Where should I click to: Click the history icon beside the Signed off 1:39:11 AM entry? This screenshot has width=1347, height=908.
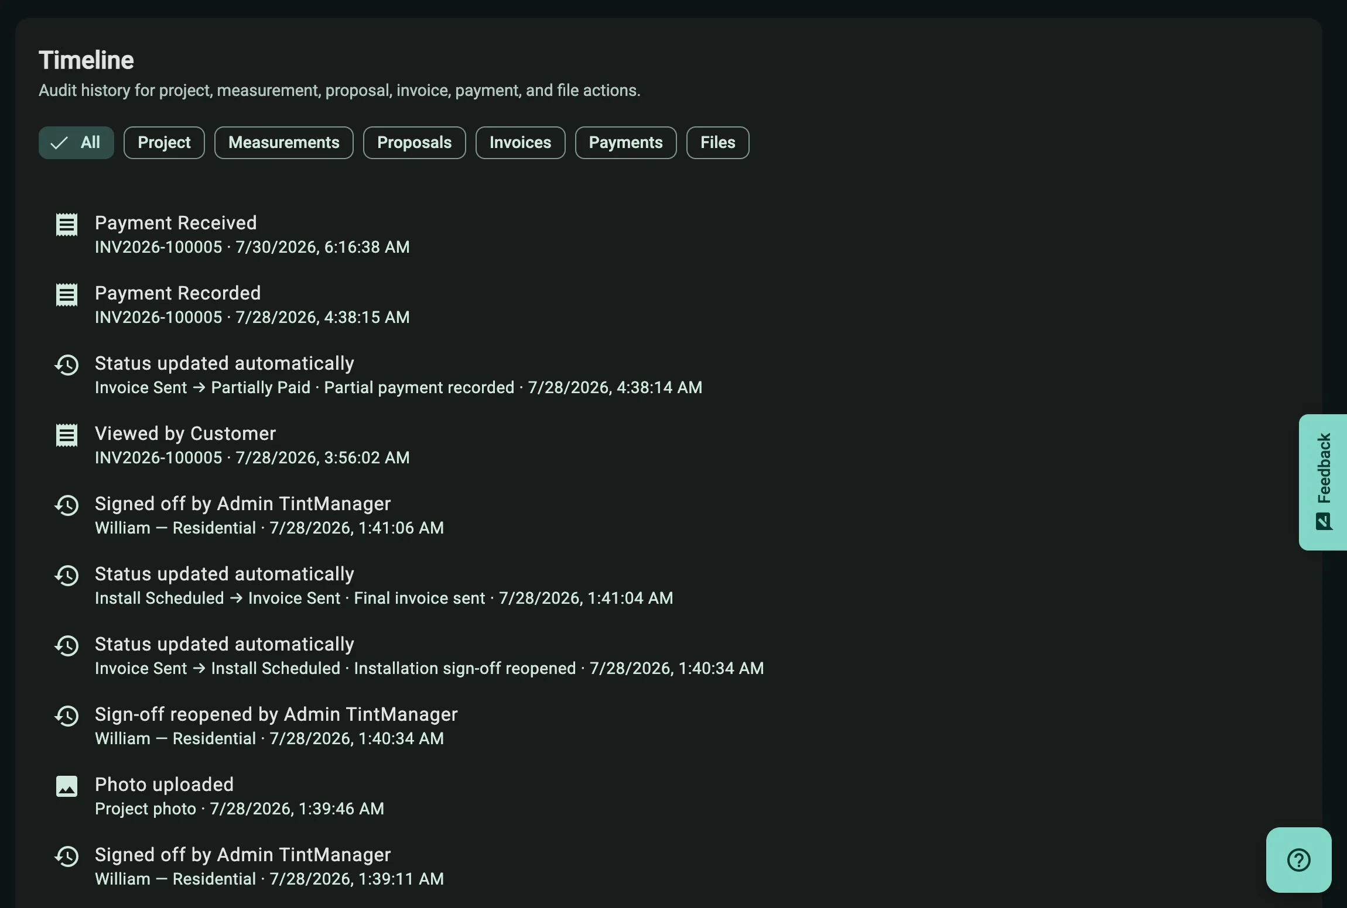[x=67, y=856]
